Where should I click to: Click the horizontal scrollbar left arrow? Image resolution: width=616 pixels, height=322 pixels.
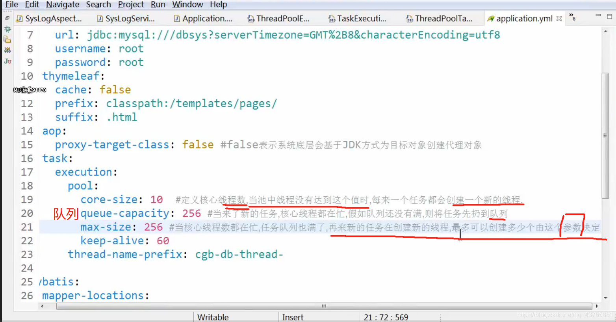[42, 306]
